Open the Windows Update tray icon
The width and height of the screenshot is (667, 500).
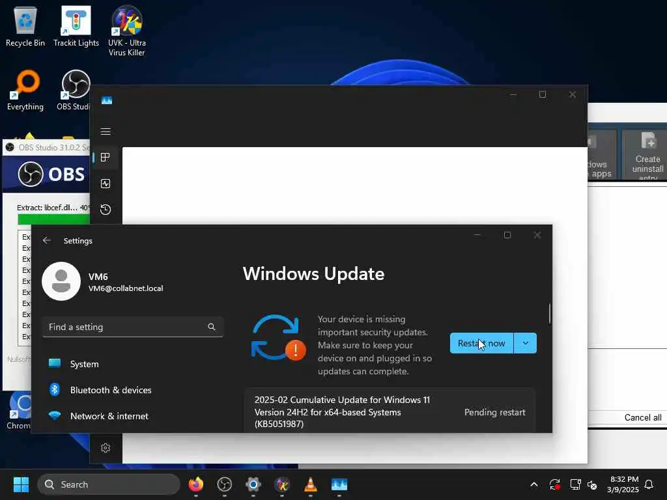[555, 484]
